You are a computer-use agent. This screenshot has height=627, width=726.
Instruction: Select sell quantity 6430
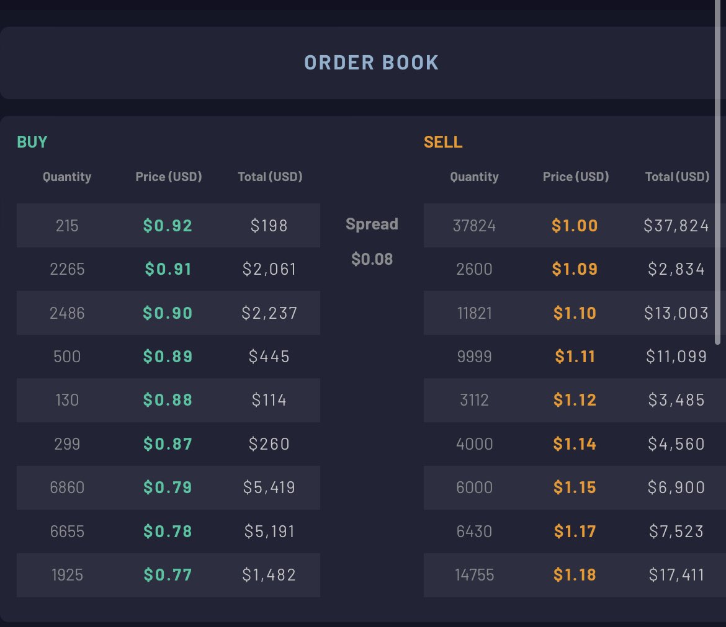coord(474,531)
